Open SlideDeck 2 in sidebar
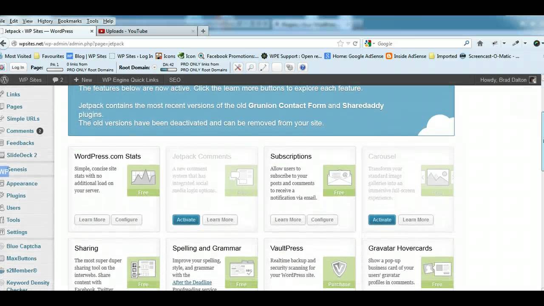 point(22,155)
